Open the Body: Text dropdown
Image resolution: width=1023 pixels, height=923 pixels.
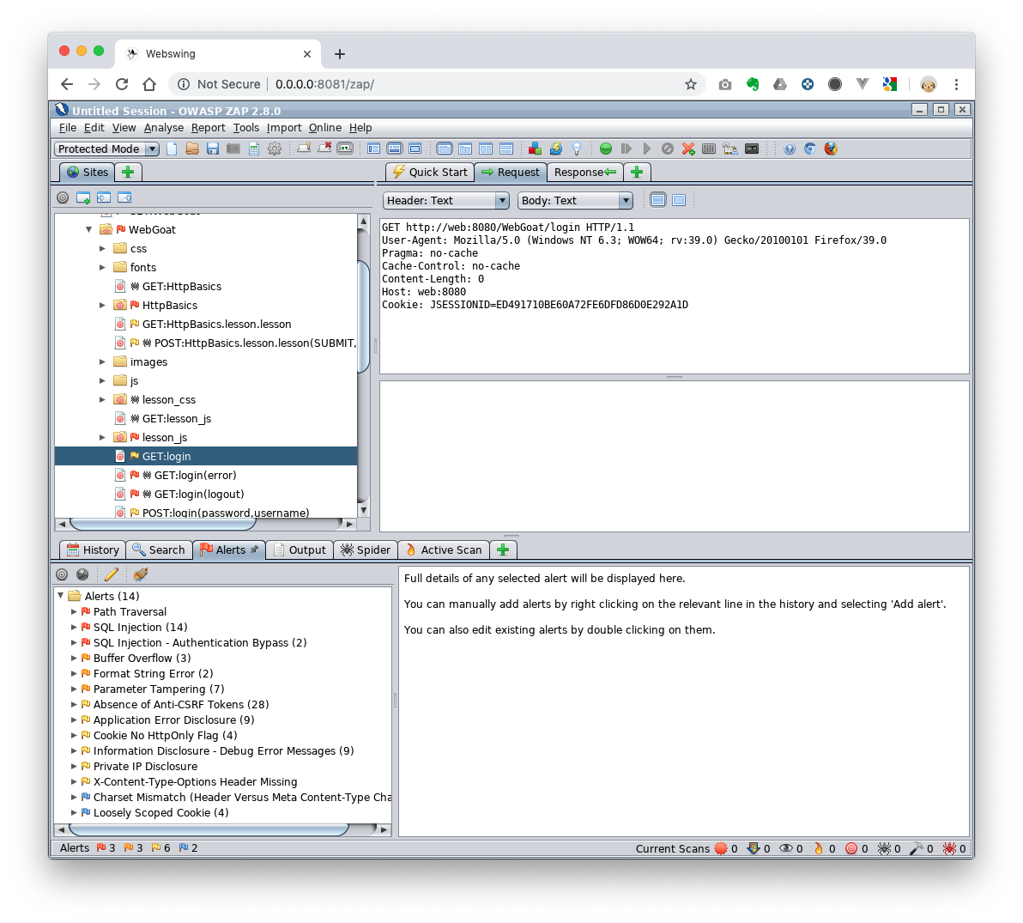tap(575, 200)
